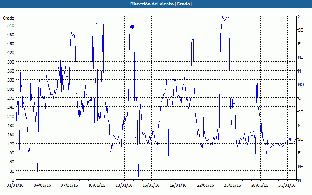Click the 450 degree tick label
The width and height of the screenshot is (312, 195).
[11, 44]
